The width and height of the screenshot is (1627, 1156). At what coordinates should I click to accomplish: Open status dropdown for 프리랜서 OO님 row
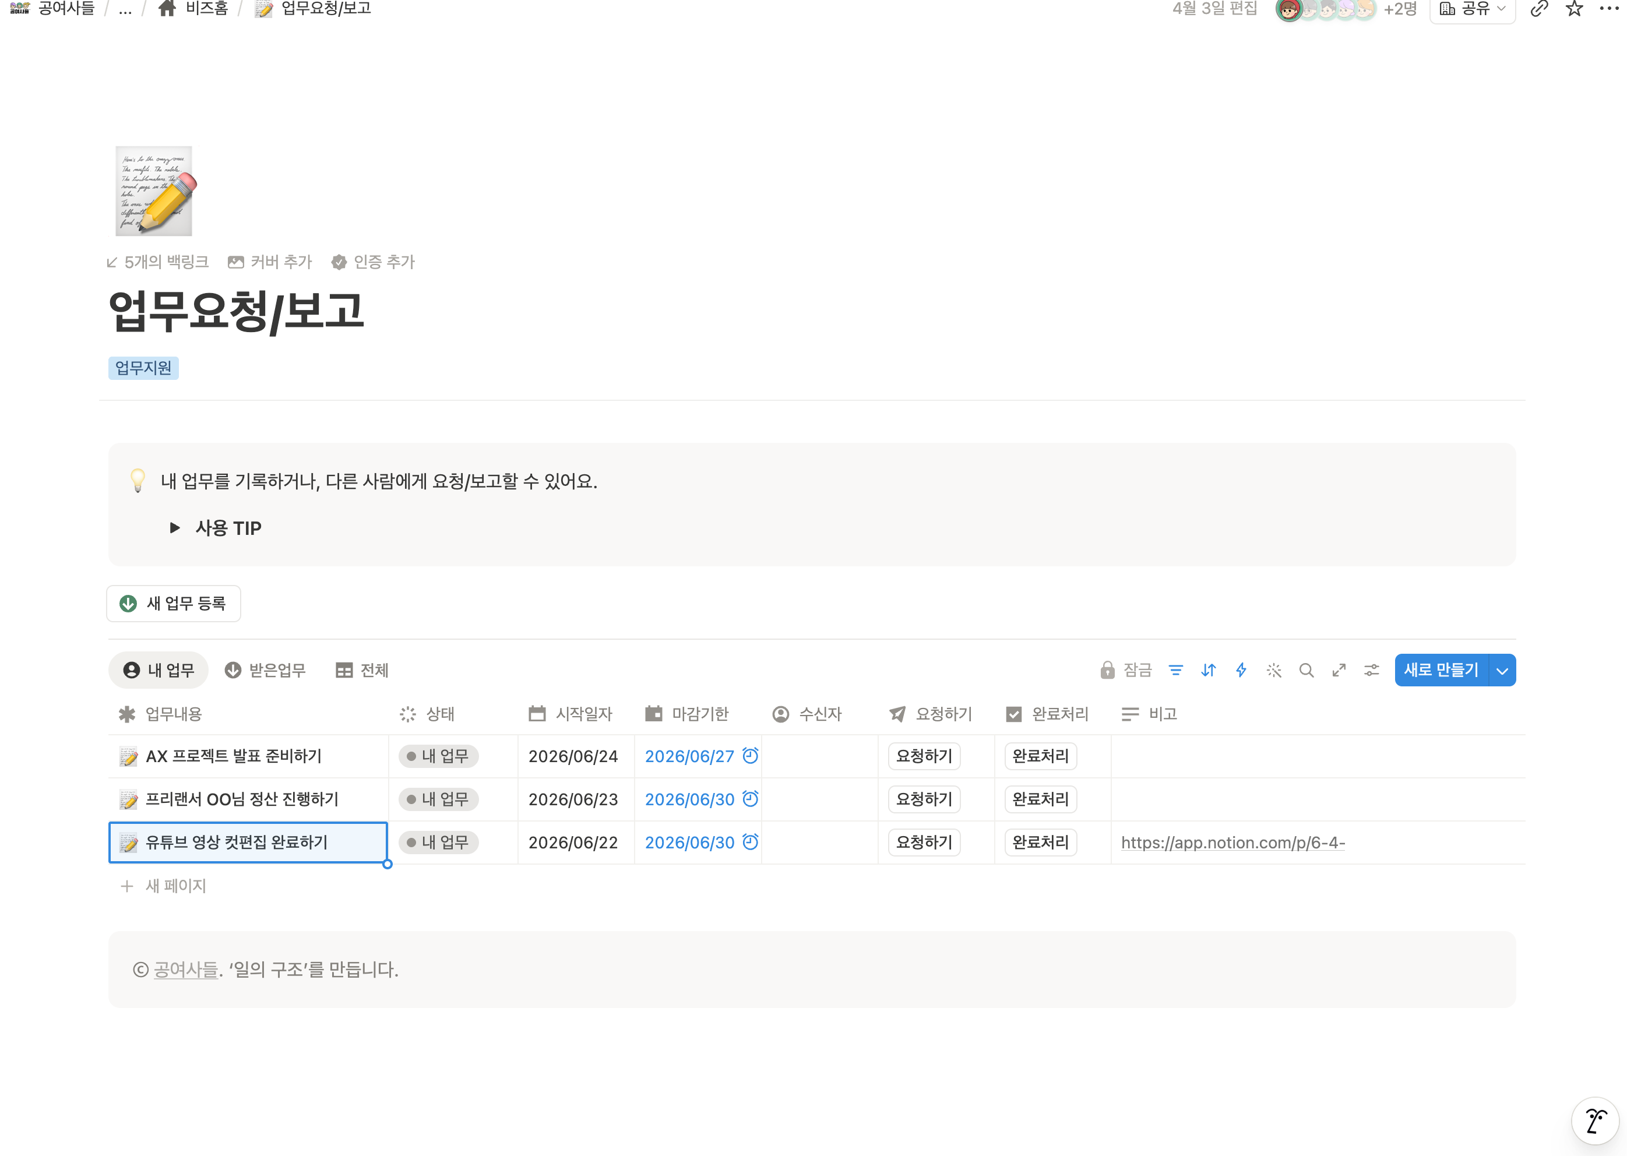click(x=438, y=799)
